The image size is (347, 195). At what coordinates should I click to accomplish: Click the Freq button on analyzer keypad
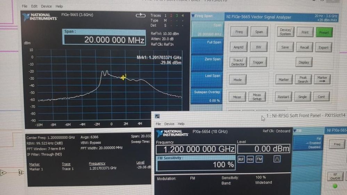point(239,32)
